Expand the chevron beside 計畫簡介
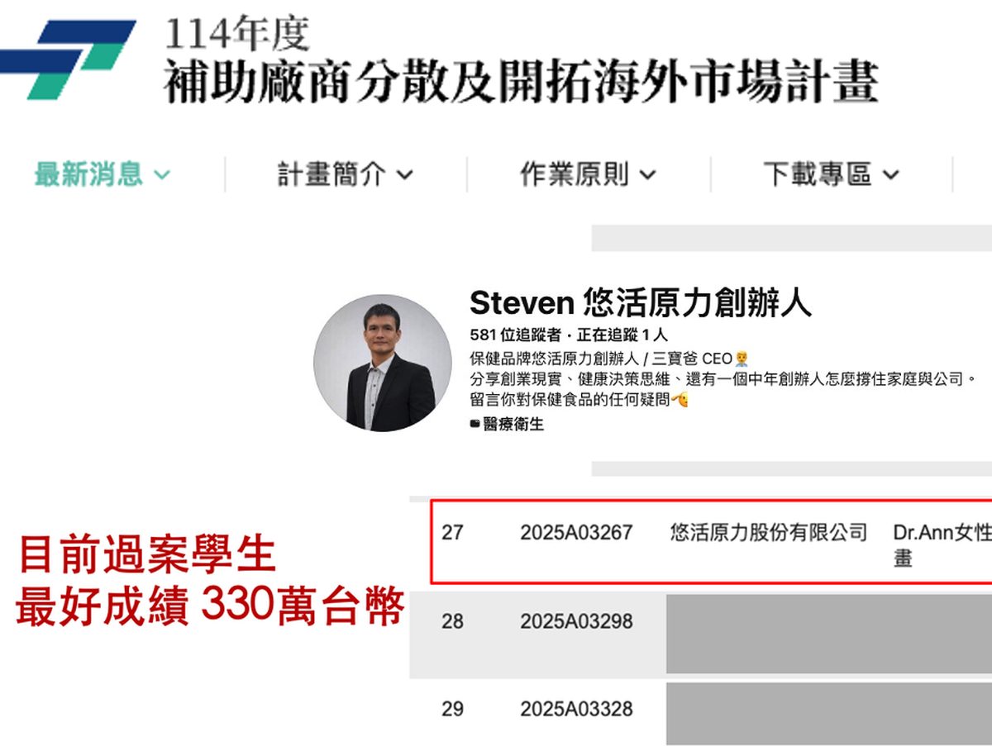The width and height of the screenshot is (992, 746). (404, 175)
